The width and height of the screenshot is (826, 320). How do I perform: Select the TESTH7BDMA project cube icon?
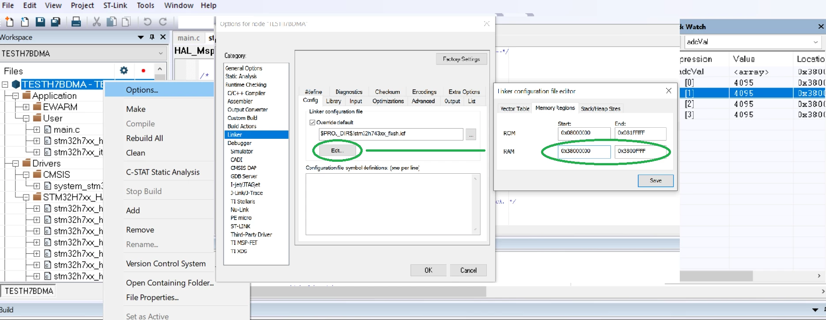coord(16,84)
